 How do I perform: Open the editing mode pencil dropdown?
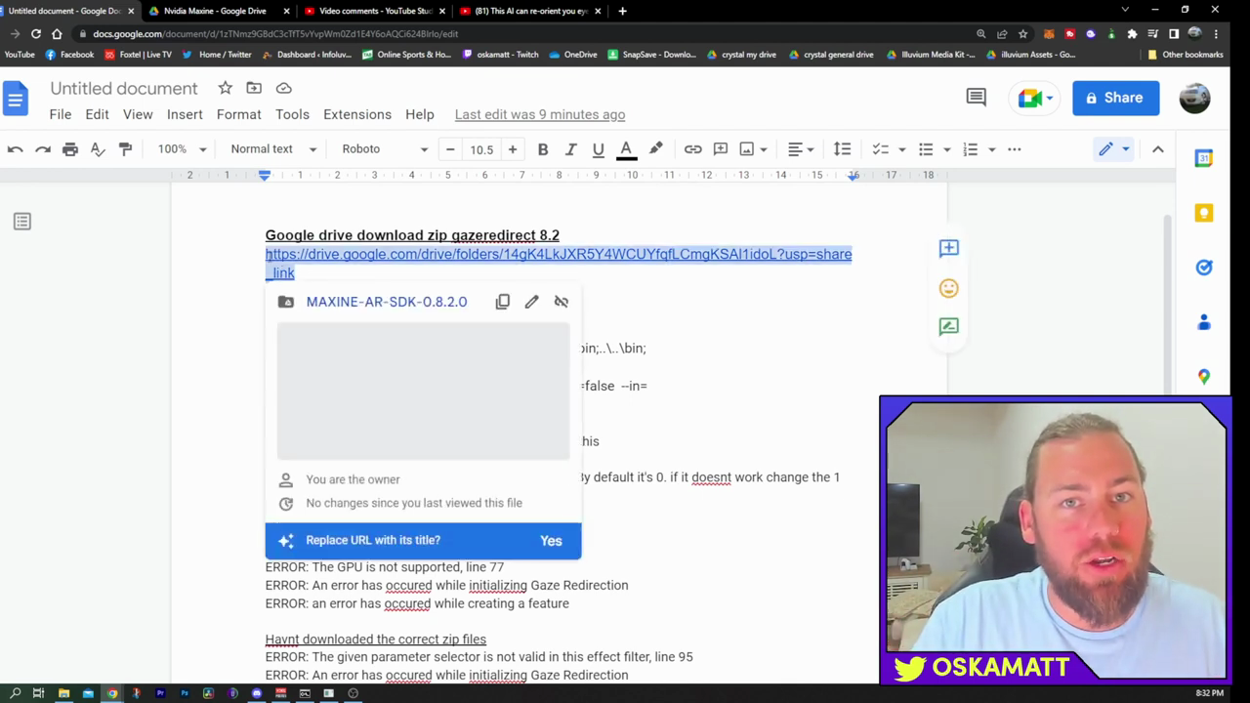coord(1113,149)
